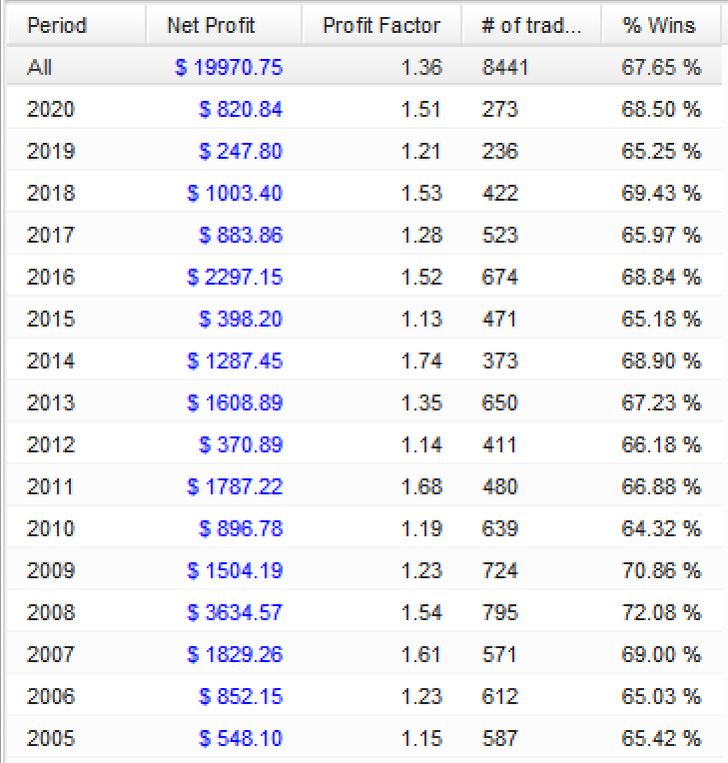Select the All period summary row
Image resolution: width=728 pixels, height=763 pixels.
click(x=41, y=68)
